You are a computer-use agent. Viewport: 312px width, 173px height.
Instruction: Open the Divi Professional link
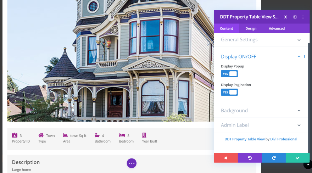point(284,139)
